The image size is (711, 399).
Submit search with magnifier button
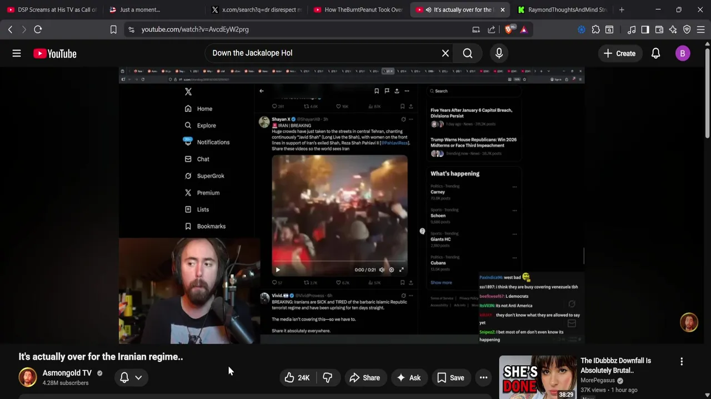coord(468,53)
